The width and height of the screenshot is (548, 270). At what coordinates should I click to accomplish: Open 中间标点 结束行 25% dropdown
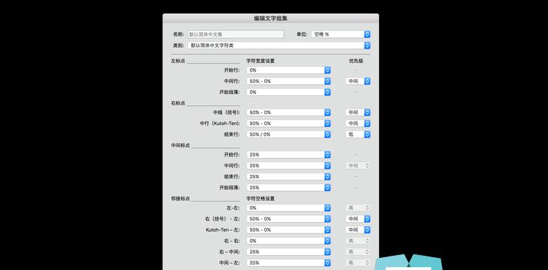click(x=289, y=177)
